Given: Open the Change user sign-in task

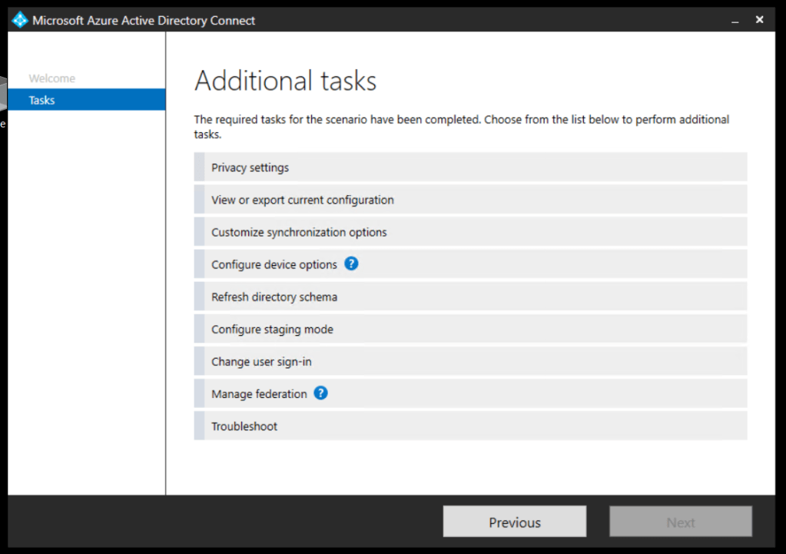Looking at the screenshot, I should [261, 361].
